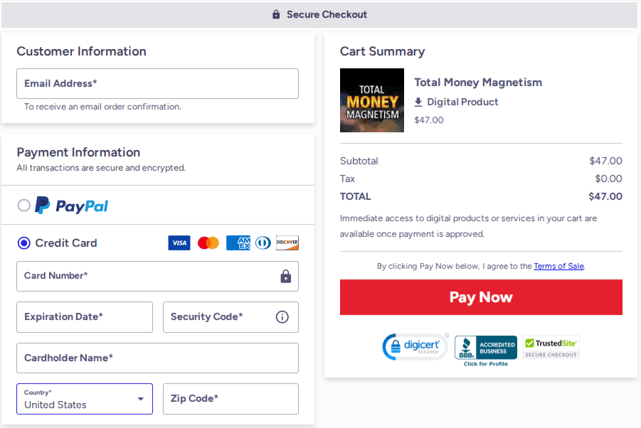Click the Pay Now button

(481, 297)
